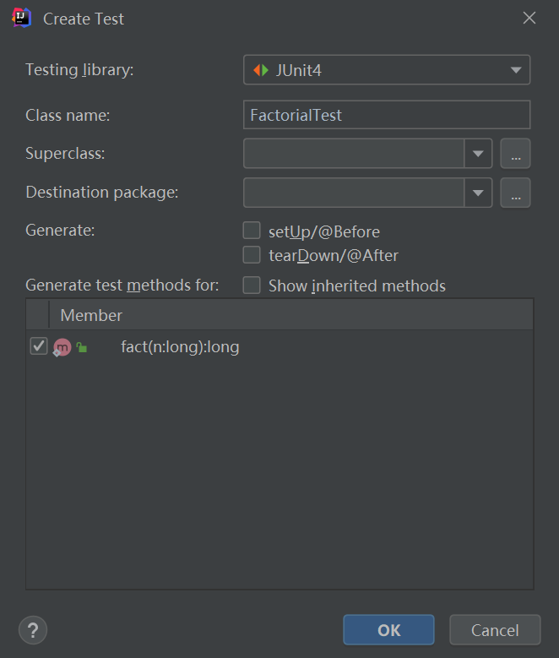Browse destination package with ellipsis button
Image resolution: width=559 pixels, height=658 pixels.
point(515,193)
